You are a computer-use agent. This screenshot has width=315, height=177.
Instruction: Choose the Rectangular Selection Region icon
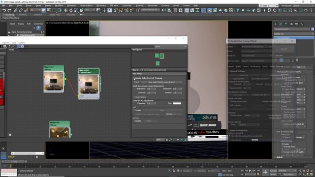(54, 10)
